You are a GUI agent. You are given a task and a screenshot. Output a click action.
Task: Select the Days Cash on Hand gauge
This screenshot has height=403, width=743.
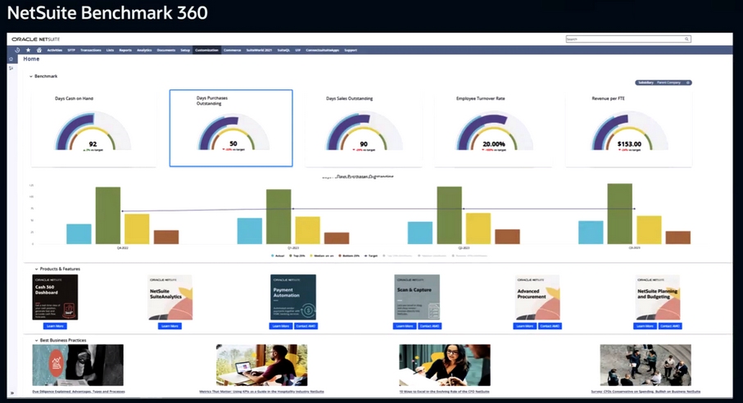pyautogui.click(x=93, y=129)
